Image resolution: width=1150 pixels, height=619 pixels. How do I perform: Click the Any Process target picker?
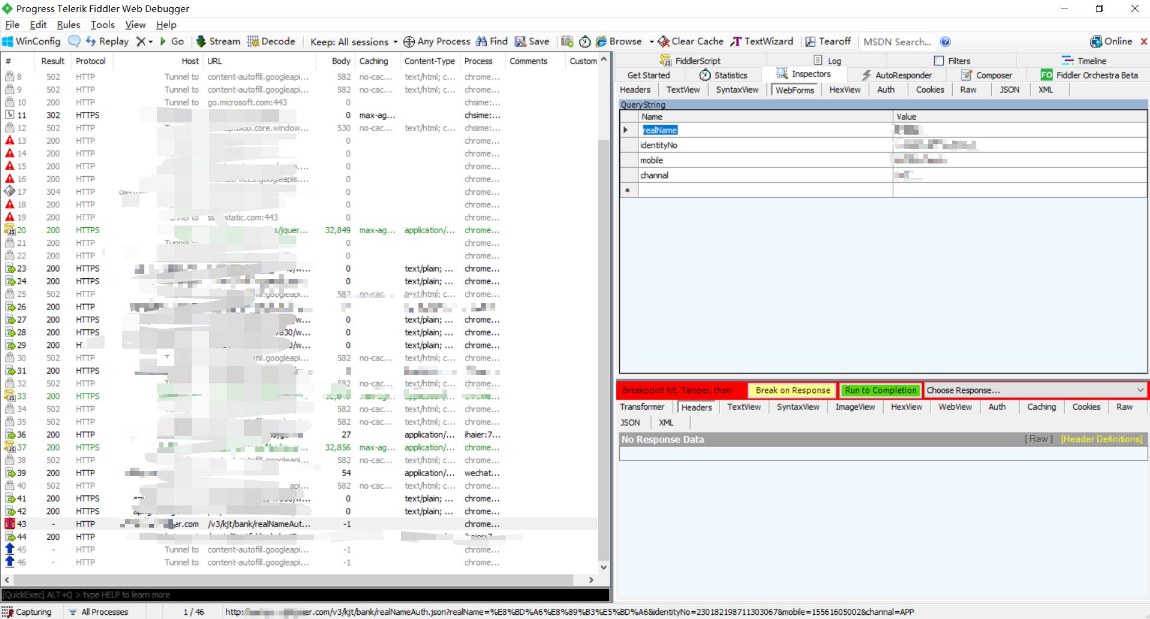pos(437,41)
